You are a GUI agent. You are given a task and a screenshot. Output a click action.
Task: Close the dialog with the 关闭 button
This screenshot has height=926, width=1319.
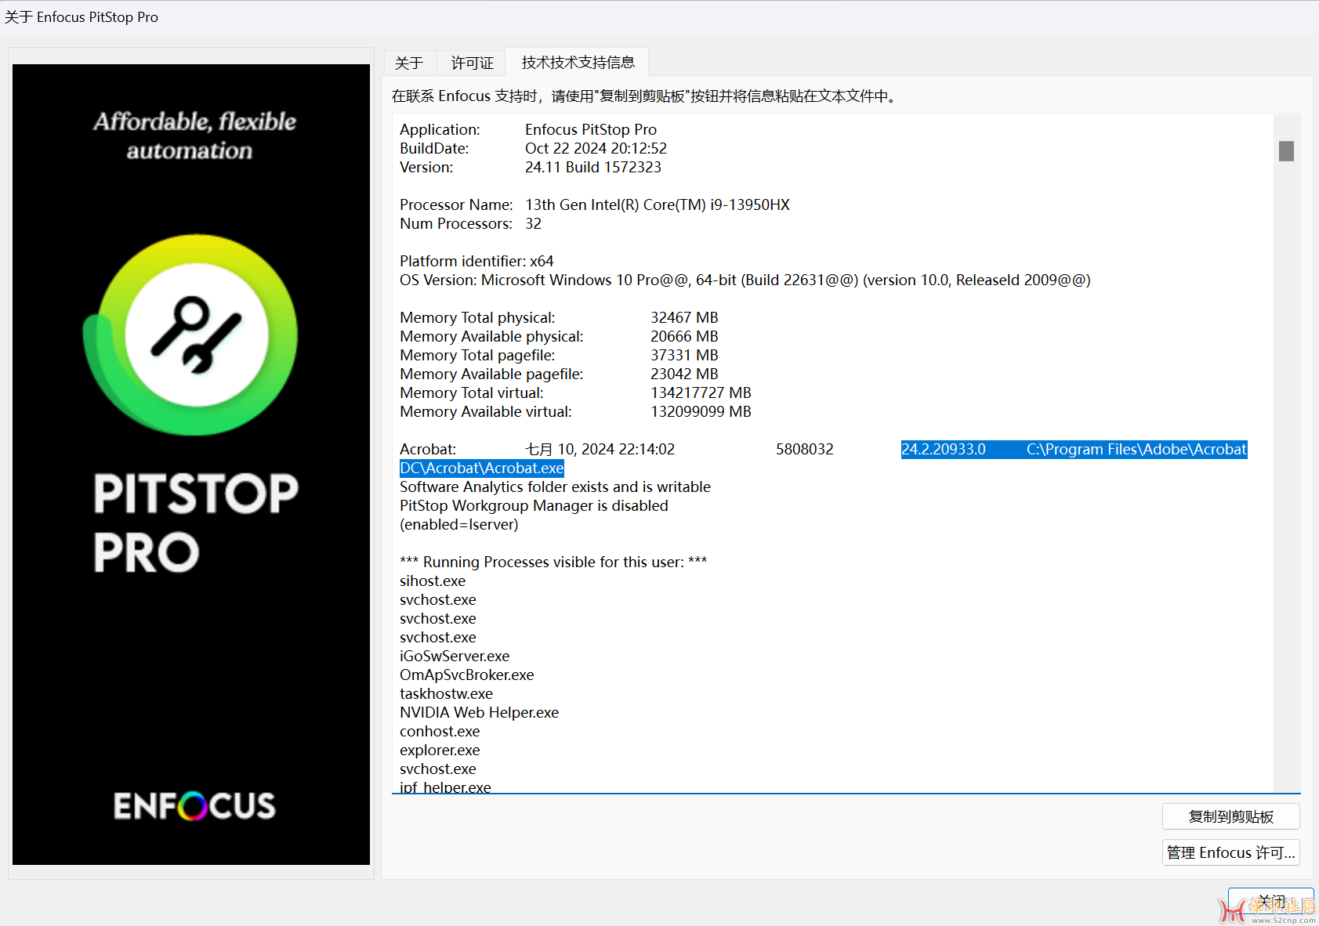tap(1270, 901)
